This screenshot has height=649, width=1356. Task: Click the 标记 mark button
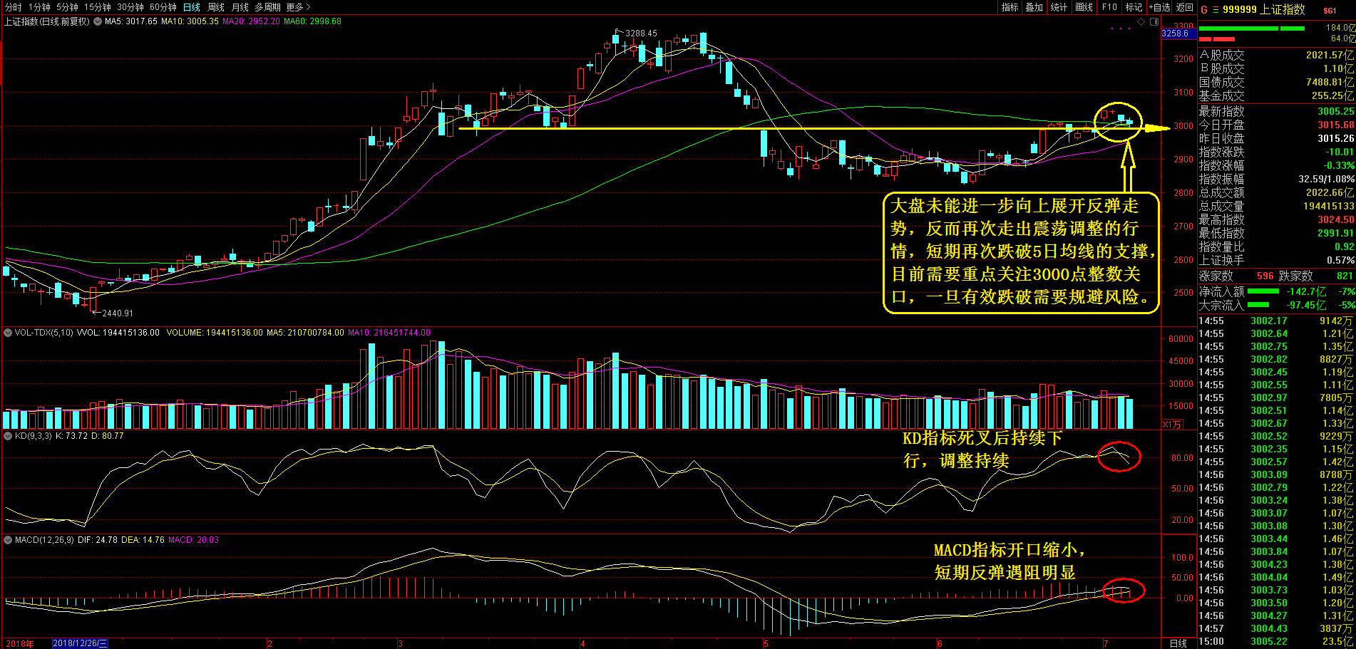1134,7
